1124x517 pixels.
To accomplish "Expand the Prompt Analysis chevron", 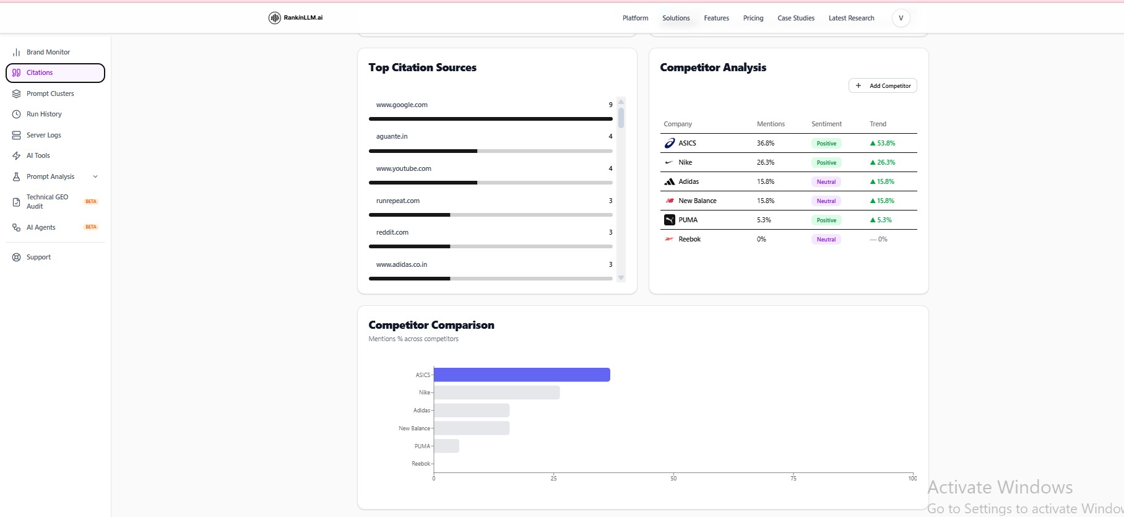I will [95, 177].
